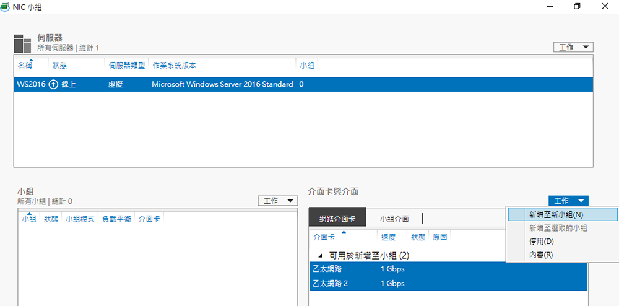
Task: Close the NIC 小組 window
Action: click(605, 6)
